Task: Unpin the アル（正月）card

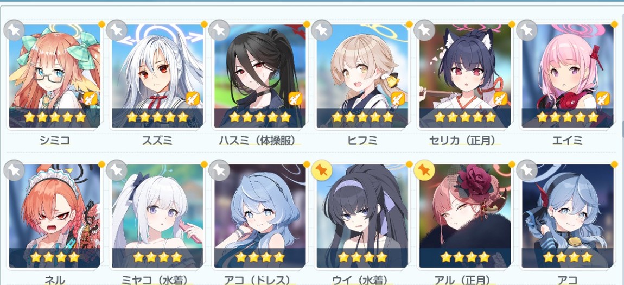Action: click(424, 170)
